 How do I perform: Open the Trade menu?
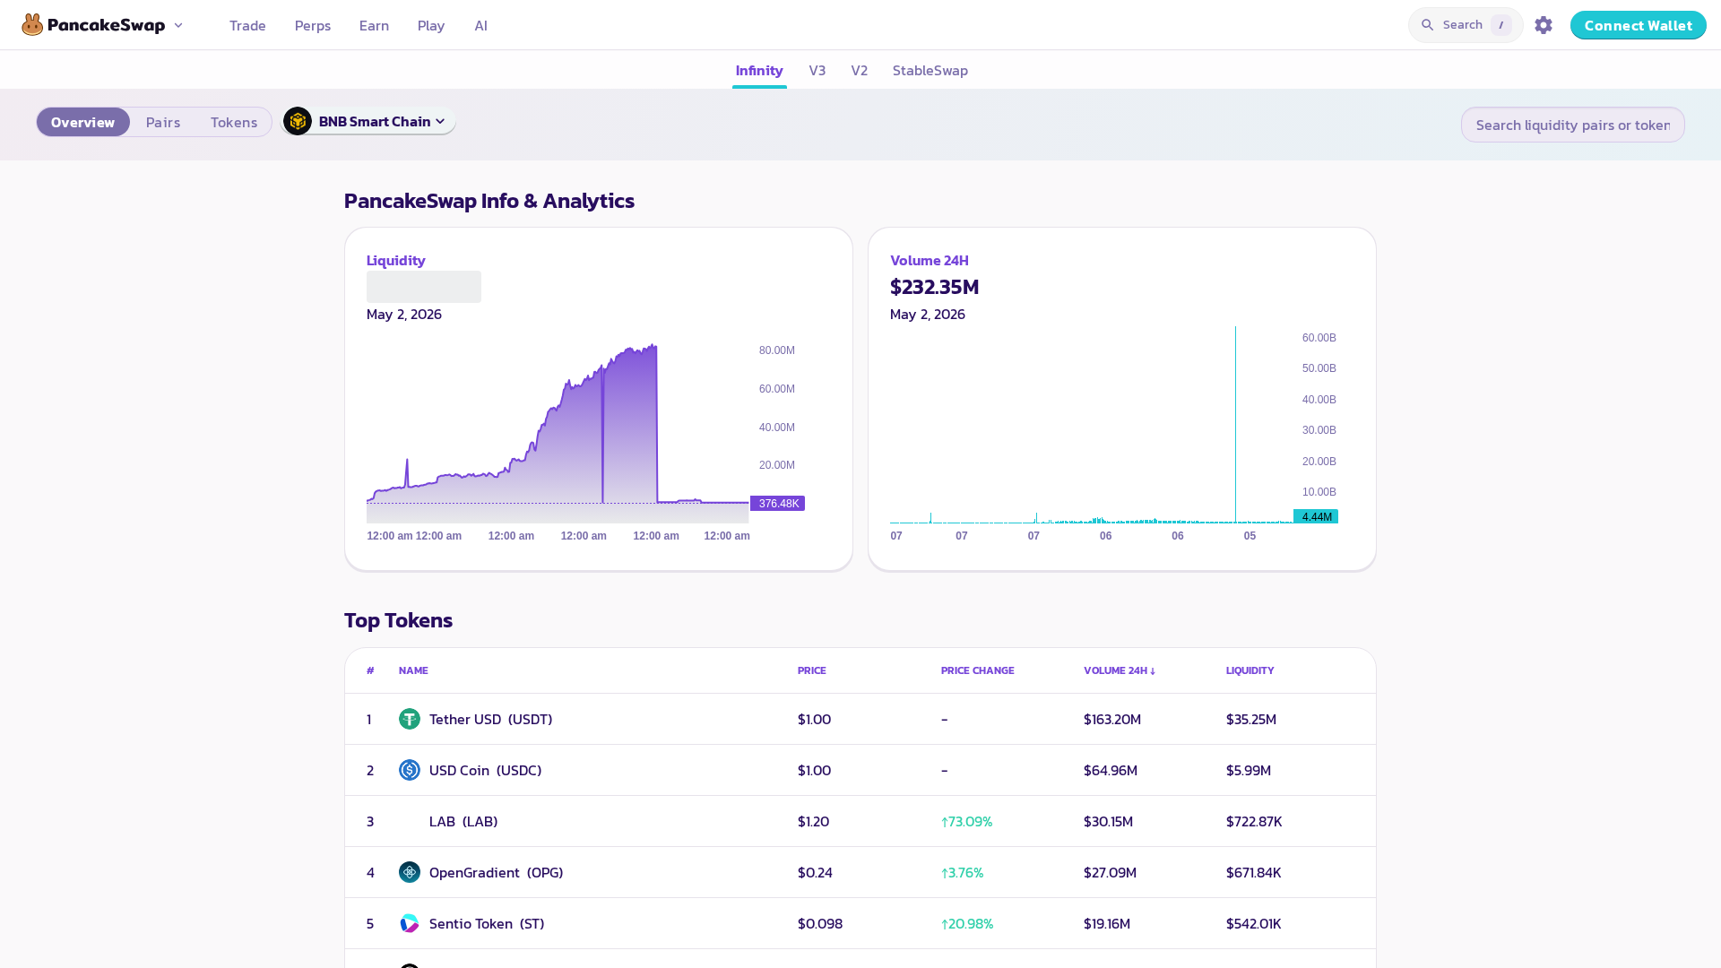(x=247, y=25)
